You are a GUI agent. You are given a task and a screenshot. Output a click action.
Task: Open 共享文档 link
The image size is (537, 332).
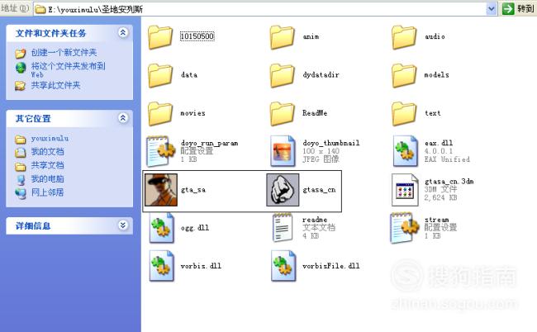click(48, 165)
